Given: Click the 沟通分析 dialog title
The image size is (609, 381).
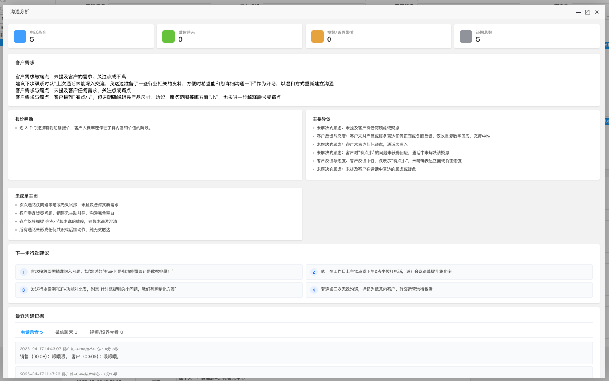Looking at the screenshot, I should coord(20,12).
